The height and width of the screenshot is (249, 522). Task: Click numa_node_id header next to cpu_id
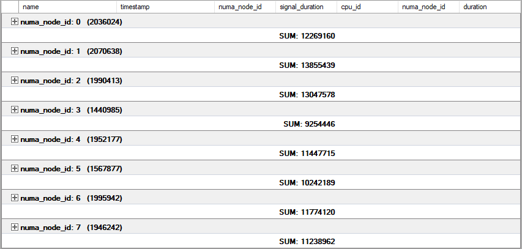point(428,7)
